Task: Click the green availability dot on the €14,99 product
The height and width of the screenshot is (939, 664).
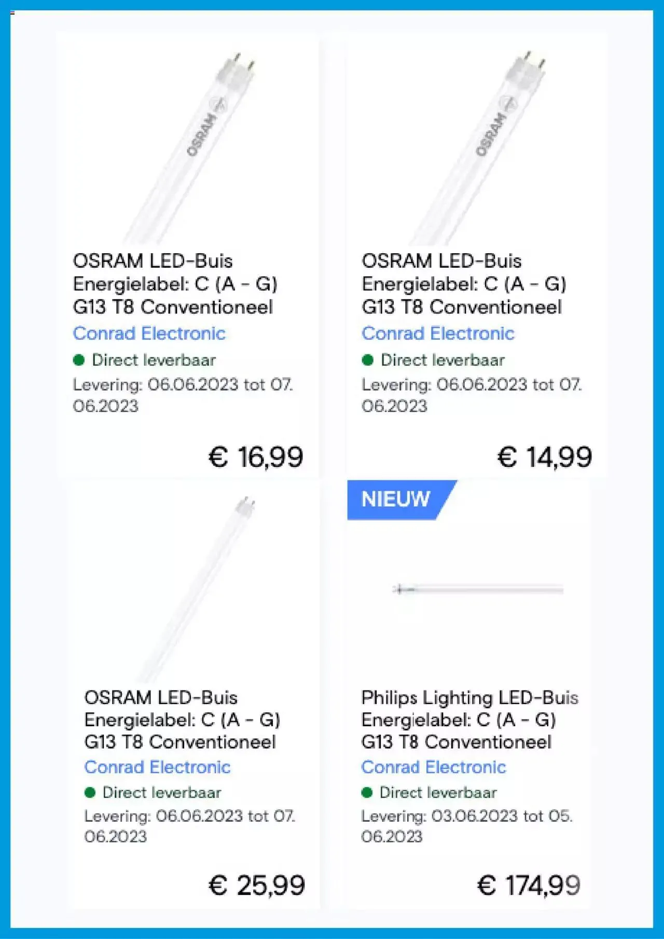Action: click(x=368, y=360)
